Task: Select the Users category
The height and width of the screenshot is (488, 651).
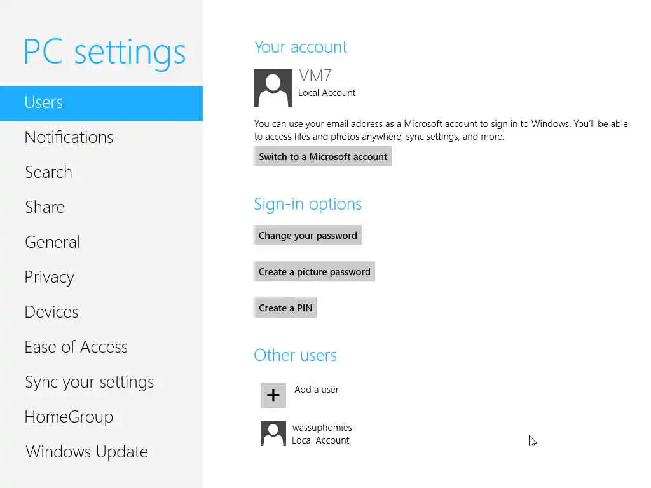Action: (x=101, y=103)
